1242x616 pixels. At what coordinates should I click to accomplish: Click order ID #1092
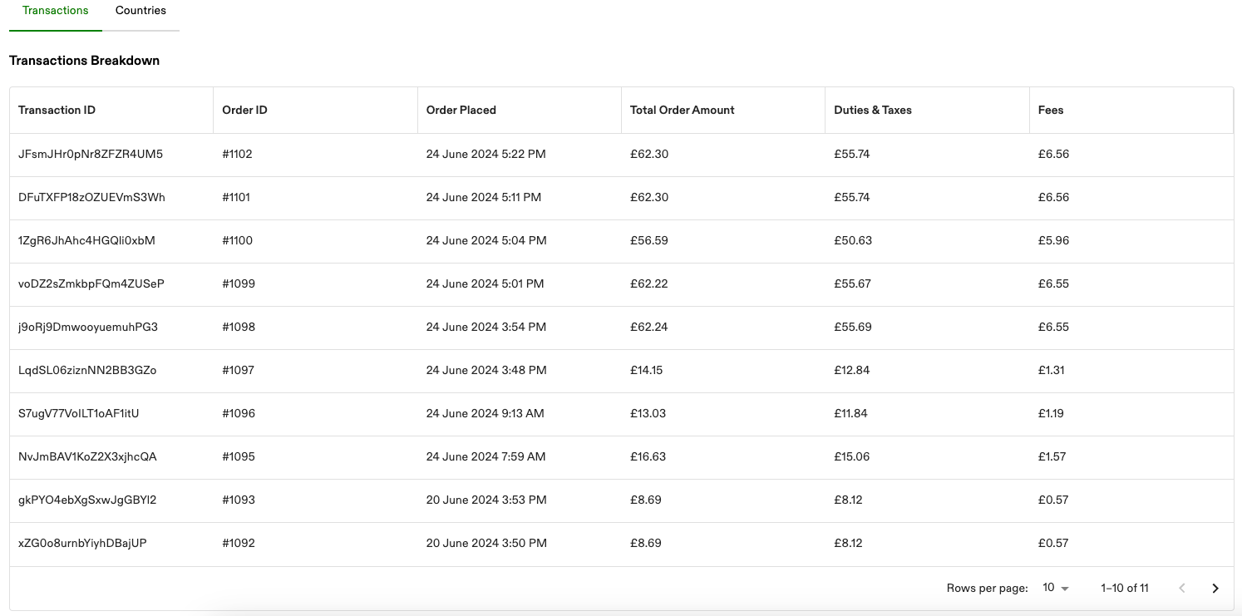[239, 543]
